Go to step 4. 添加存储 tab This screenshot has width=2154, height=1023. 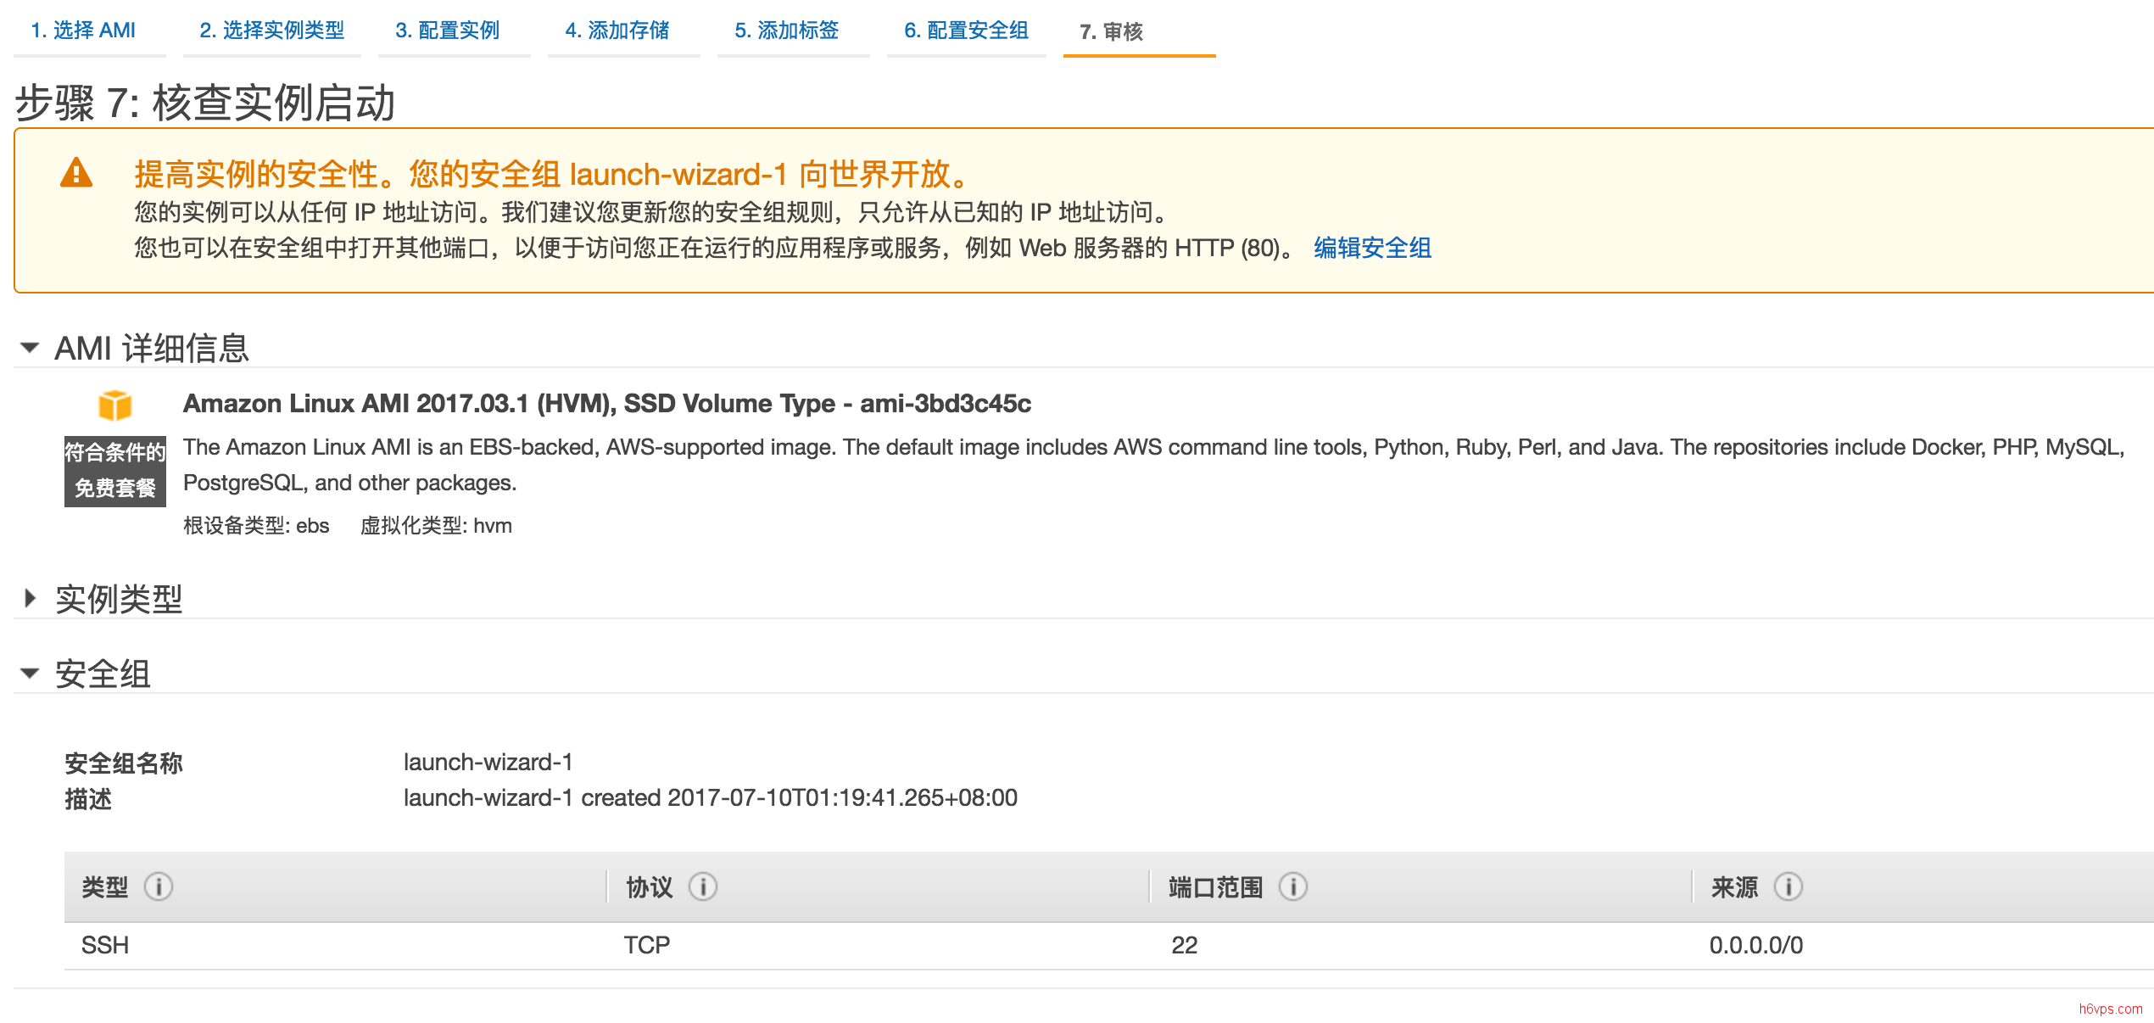point(617,31)
